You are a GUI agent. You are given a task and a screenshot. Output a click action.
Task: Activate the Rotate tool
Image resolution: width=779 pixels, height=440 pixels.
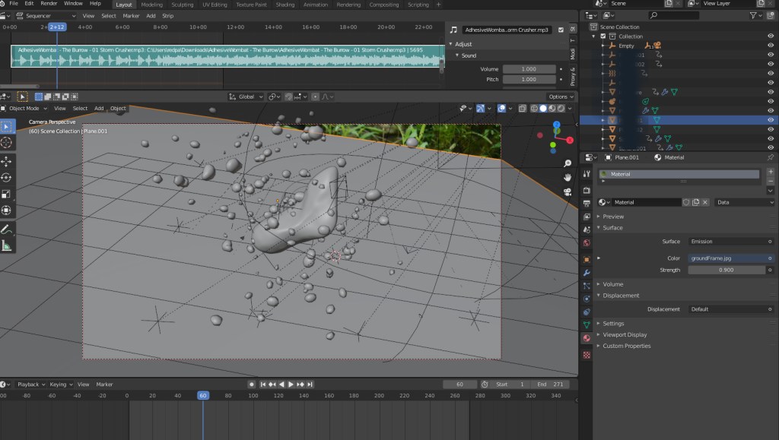click(x=7, y=177)
